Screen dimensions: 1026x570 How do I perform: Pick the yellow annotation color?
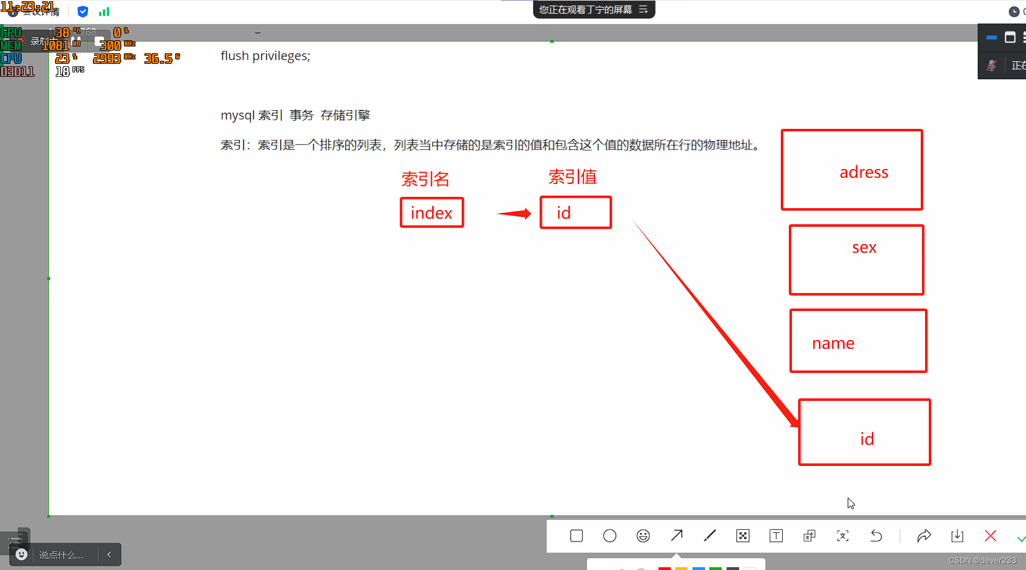pos(681,568)
